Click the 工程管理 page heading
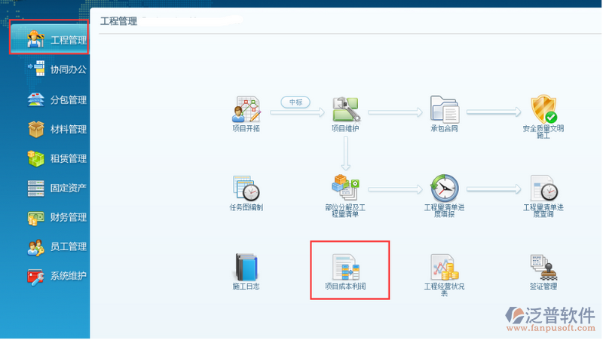The width and height of the screenshot is (603, 340). pyautogui.click(x=119, y=21)
